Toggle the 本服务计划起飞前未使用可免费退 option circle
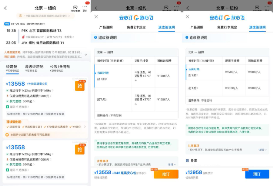The width and height of the screenshot is (273, 186). click(x=7, y=135)
